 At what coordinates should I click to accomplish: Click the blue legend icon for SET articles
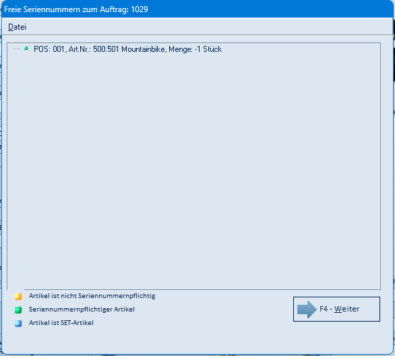coord(18,323)
